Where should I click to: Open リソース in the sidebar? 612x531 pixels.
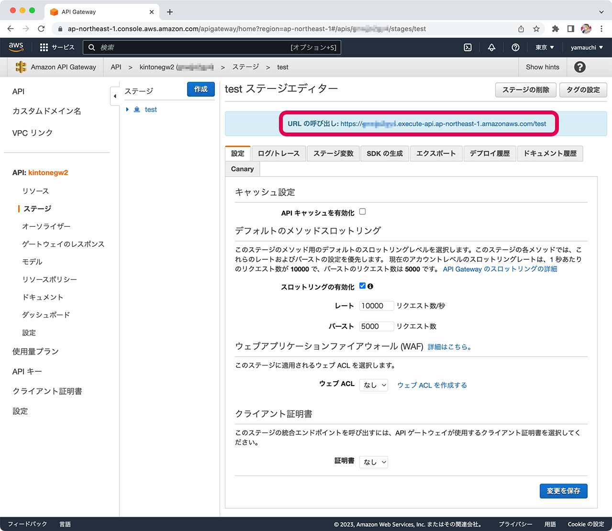point(35,191)
